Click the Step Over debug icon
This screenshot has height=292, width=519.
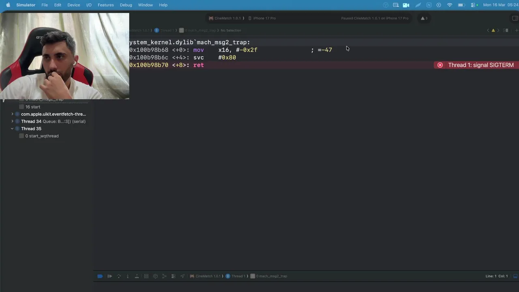click(119, 276)
